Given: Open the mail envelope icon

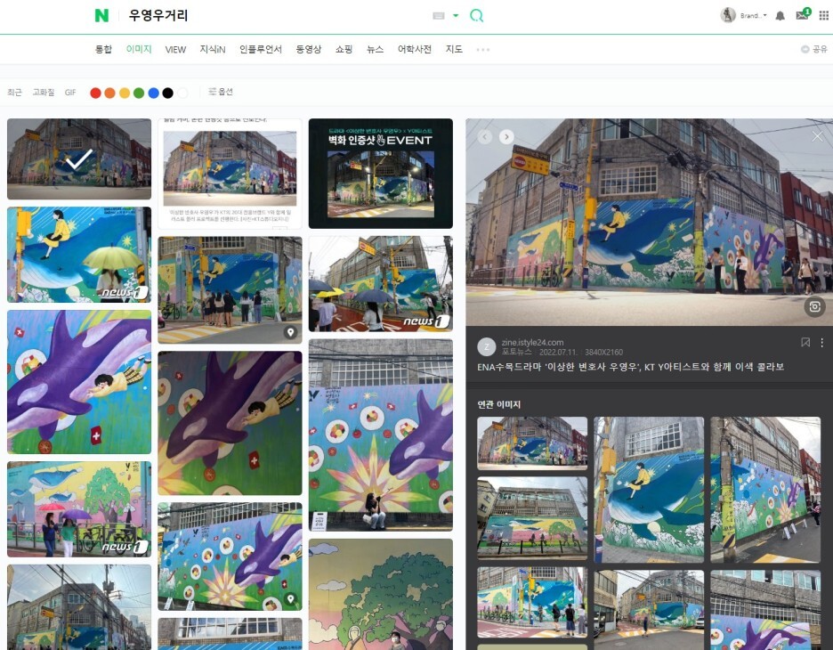Looking at the screenshot, I should click(x=802, y=15).
